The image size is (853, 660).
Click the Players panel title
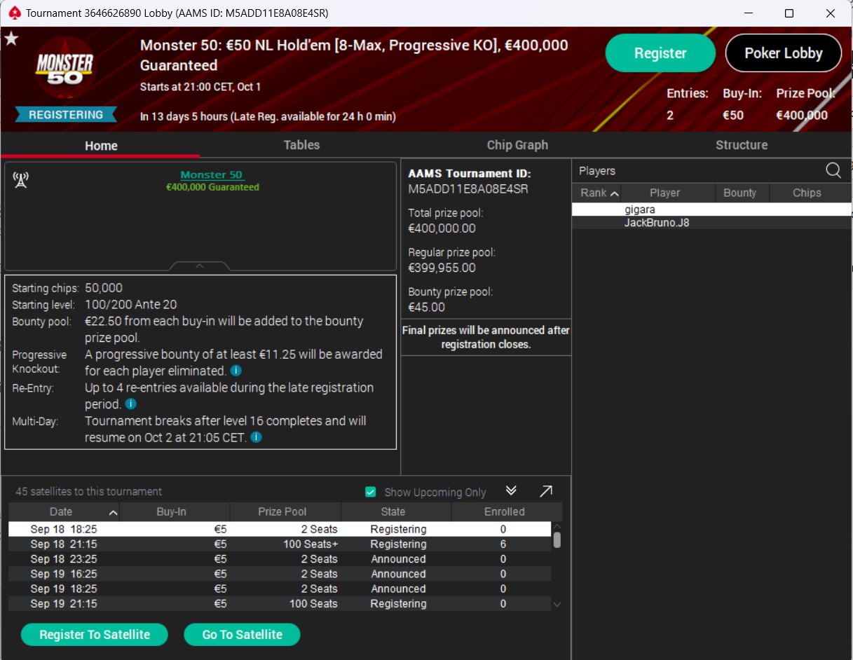pyautogui.click(x=597, y=171)
